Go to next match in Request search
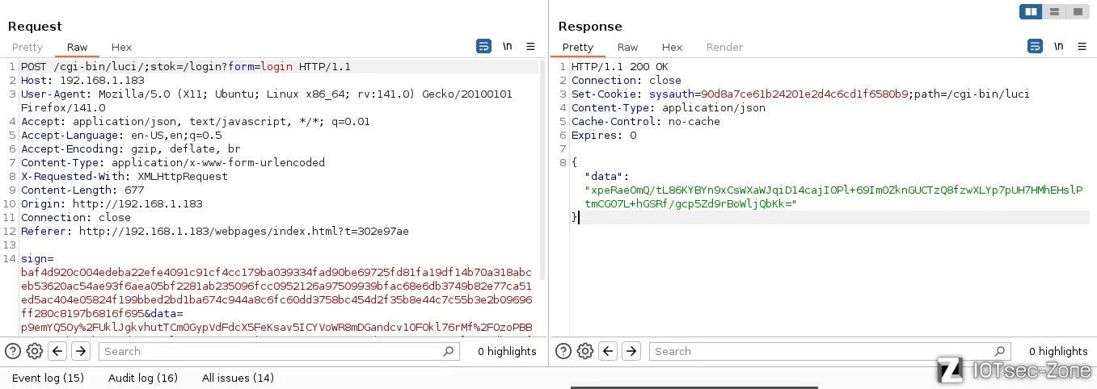 [80, 351]
